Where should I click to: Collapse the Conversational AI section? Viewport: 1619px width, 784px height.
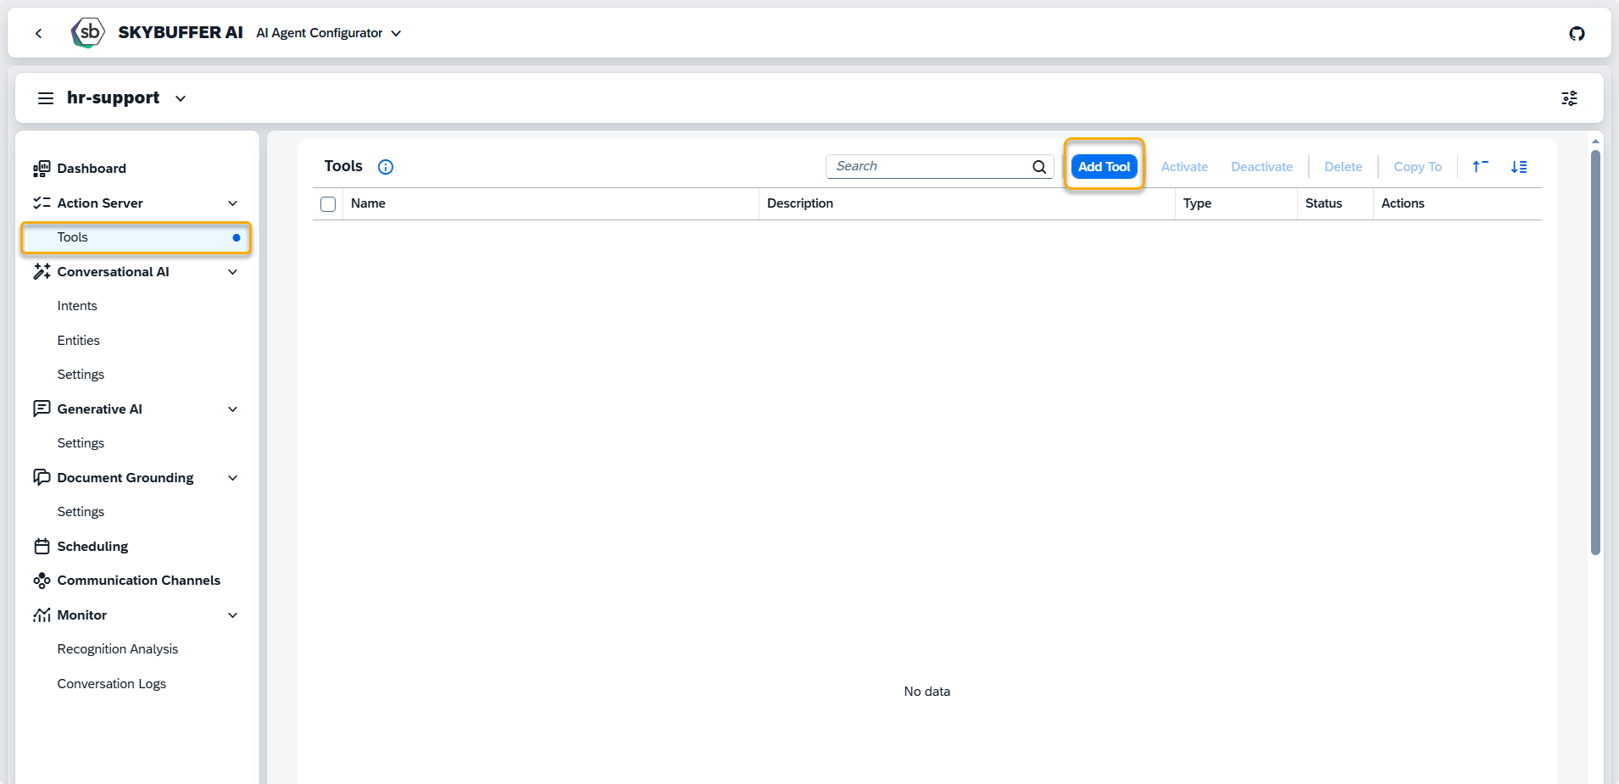pyautogui.click(x=233, y=272)
